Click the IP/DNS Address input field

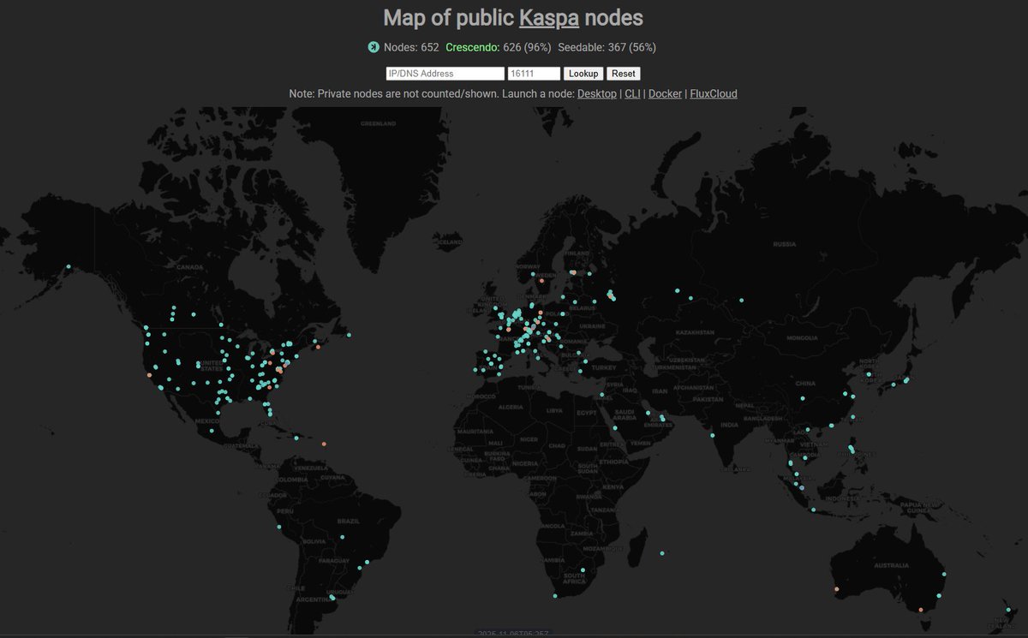444,73
